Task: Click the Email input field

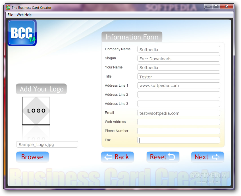Action: click(178, 113)
